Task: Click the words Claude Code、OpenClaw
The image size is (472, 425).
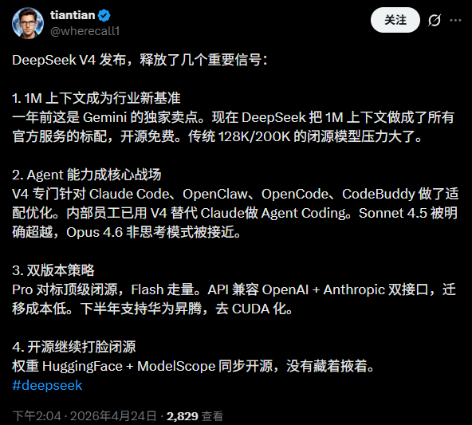Action: coord(168,194)
